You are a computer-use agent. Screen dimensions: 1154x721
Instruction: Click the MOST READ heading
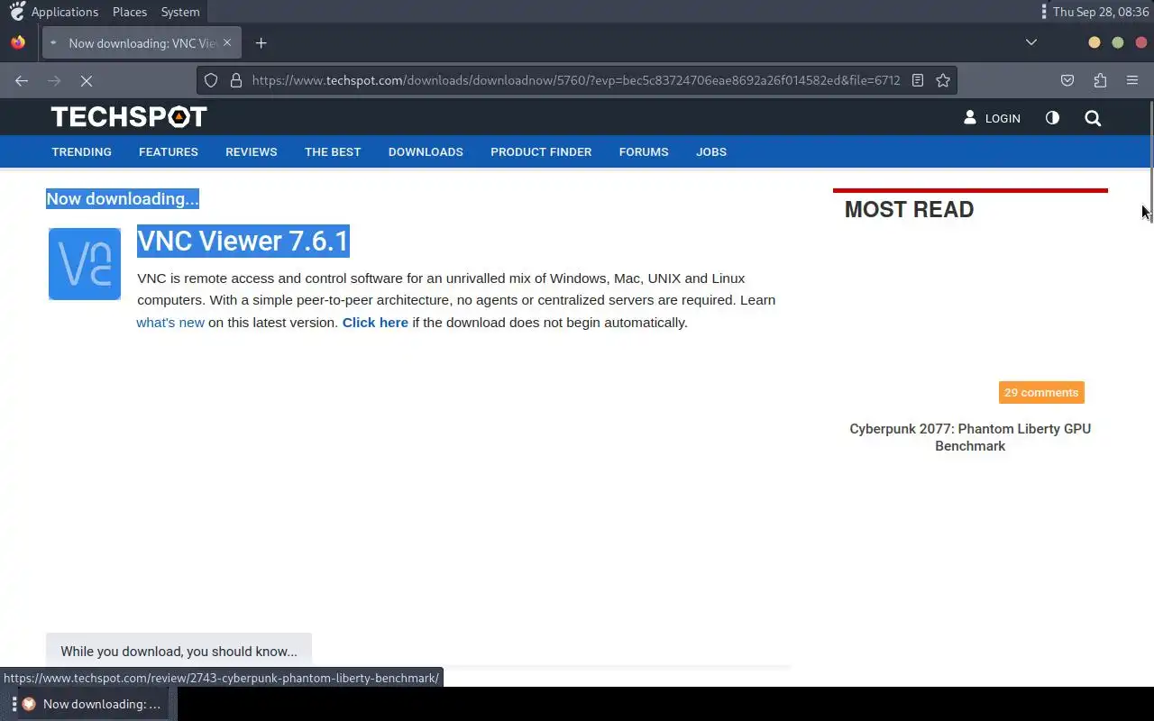point(909,209)
